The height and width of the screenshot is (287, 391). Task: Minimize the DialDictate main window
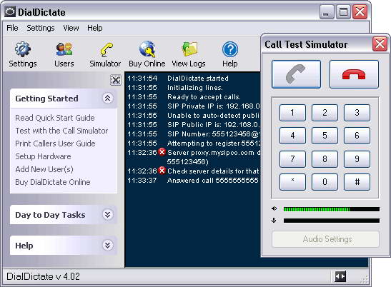coord(327,11)
